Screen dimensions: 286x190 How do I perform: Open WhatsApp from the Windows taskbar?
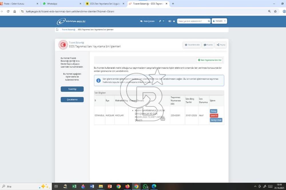click(145, 186)
